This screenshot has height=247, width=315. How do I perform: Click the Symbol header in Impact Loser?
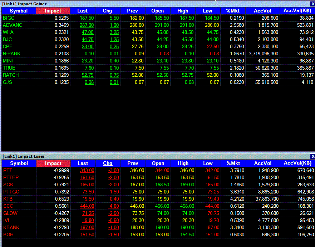pyautogui.click(x=19, y=163)
